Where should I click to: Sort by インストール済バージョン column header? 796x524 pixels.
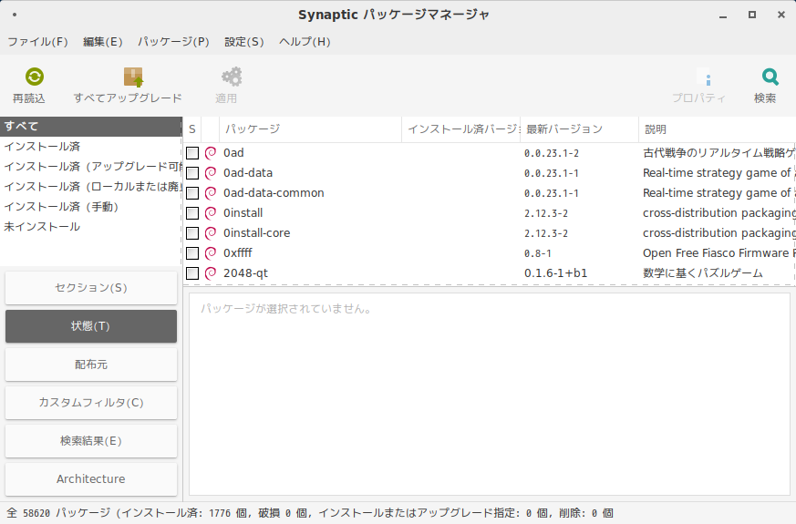pyautogui.click(x=461, y=129)
